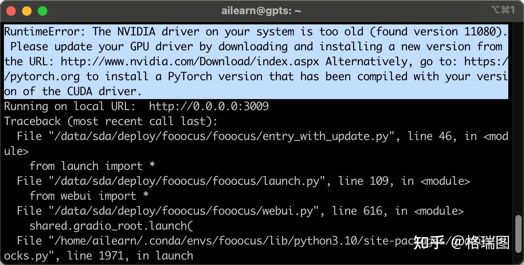Click the 知乎 @格瑞图 watermark
The height and width of the screenshot is (265, 524).
point(461,243)
